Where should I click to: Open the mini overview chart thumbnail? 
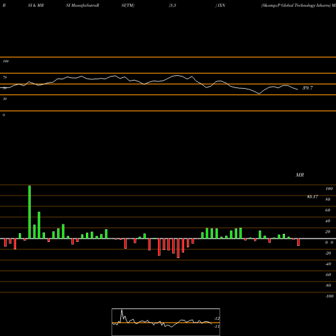(x=166, y=322)
